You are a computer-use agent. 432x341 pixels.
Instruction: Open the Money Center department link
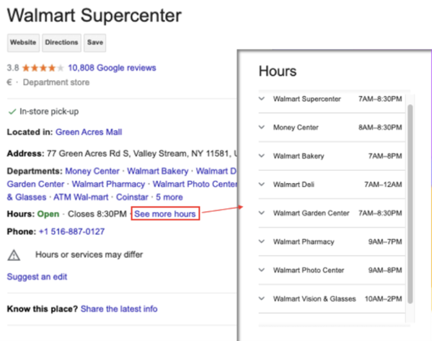pos(92,171)
